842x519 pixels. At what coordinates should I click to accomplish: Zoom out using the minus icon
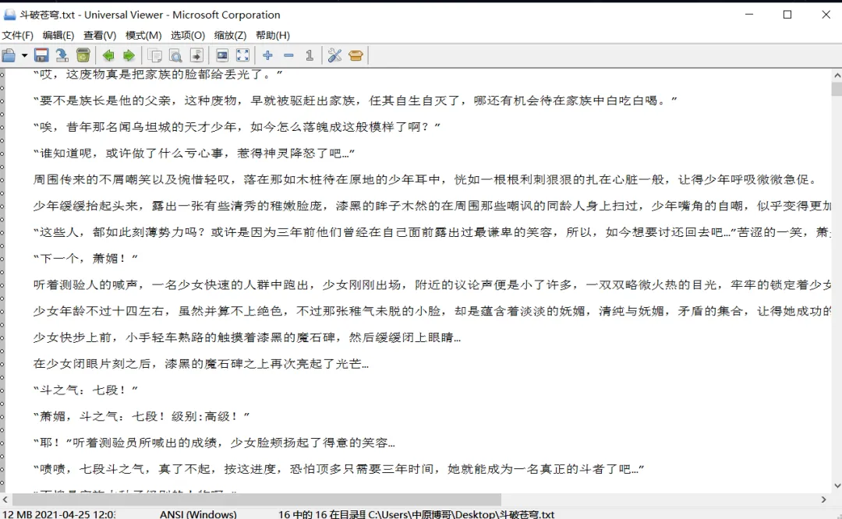click(x=288, y=55)
